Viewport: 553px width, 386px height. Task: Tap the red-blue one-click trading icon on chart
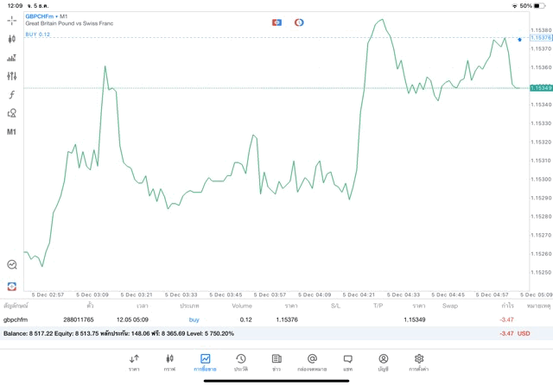click(276, 22)
